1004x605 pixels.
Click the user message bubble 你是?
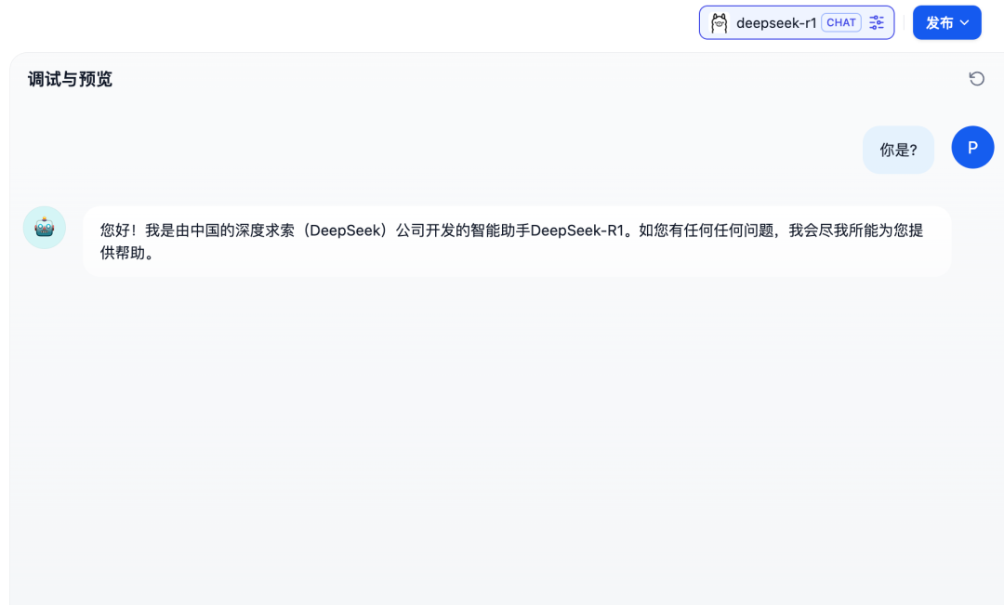(898, 147)
